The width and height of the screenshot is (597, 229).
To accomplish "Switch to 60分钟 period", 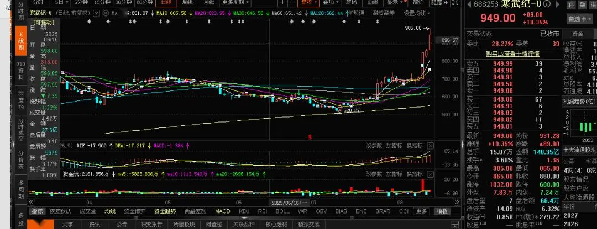I will click(x=145, y=2).
